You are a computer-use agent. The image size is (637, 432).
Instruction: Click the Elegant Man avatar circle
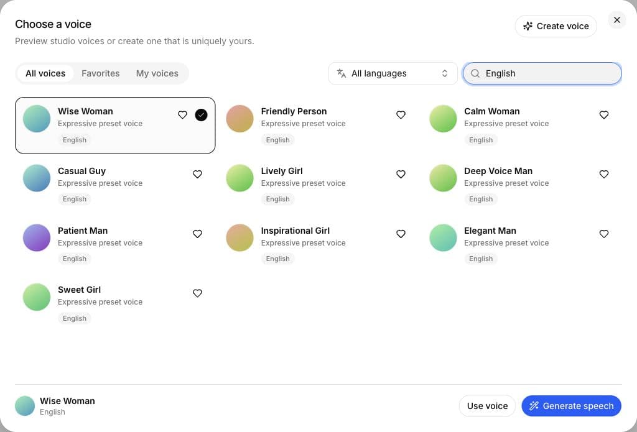443,237
